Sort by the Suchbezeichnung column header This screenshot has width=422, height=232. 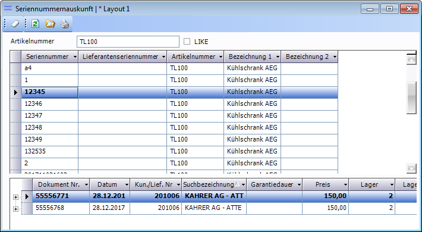(x=209, y=184)
